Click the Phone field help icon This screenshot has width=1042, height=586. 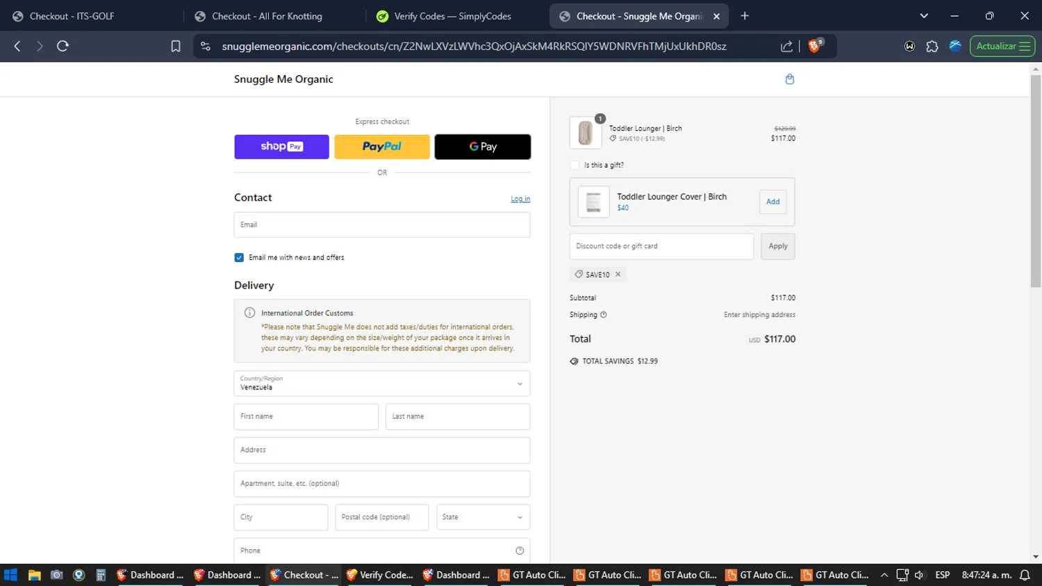(520, 551)
